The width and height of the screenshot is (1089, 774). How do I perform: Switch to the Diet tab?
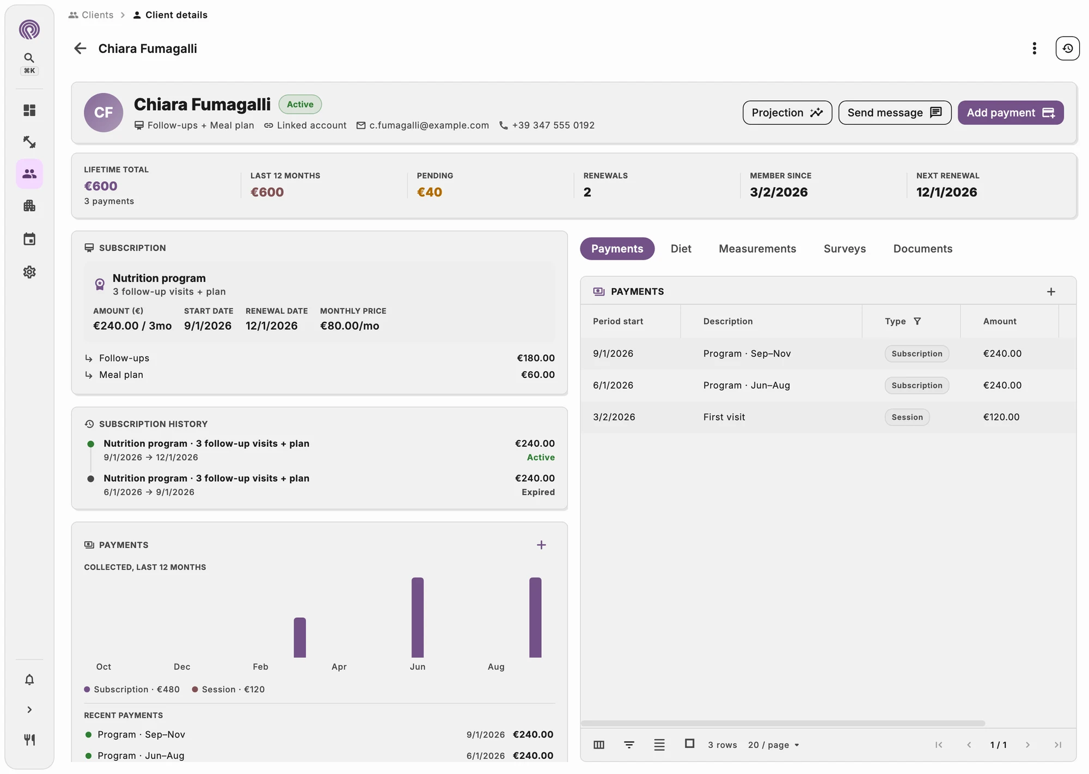[681, 249]
